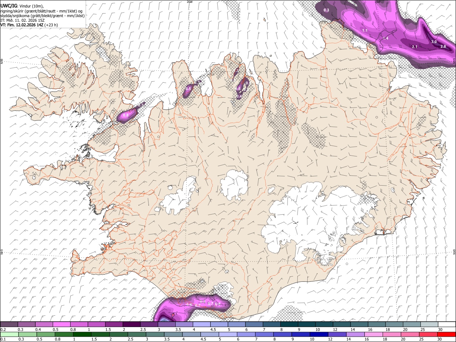Click the '1.4' precipitation value on map
This screenshot has width=456, height=342.
pos(385,38)
